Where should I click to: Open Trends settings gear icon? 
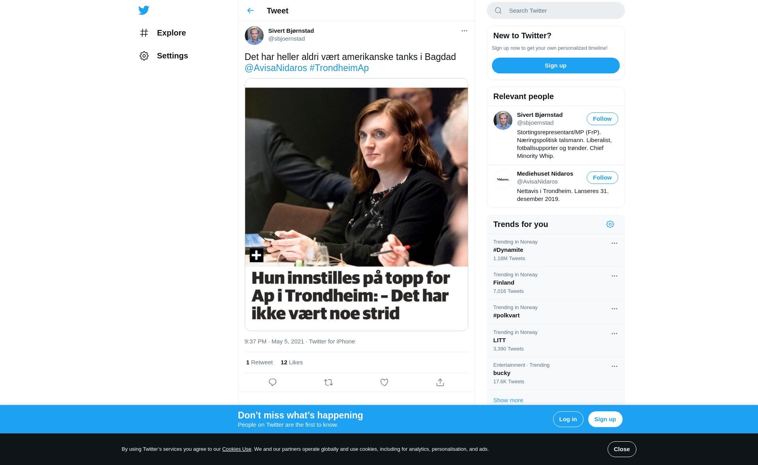pos(610,224)
